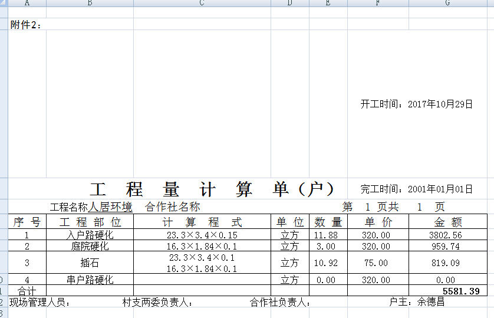This screenshot has height=318, width=494.
Task: Select header cell 计算程式
Action: [x=202, y=222]
